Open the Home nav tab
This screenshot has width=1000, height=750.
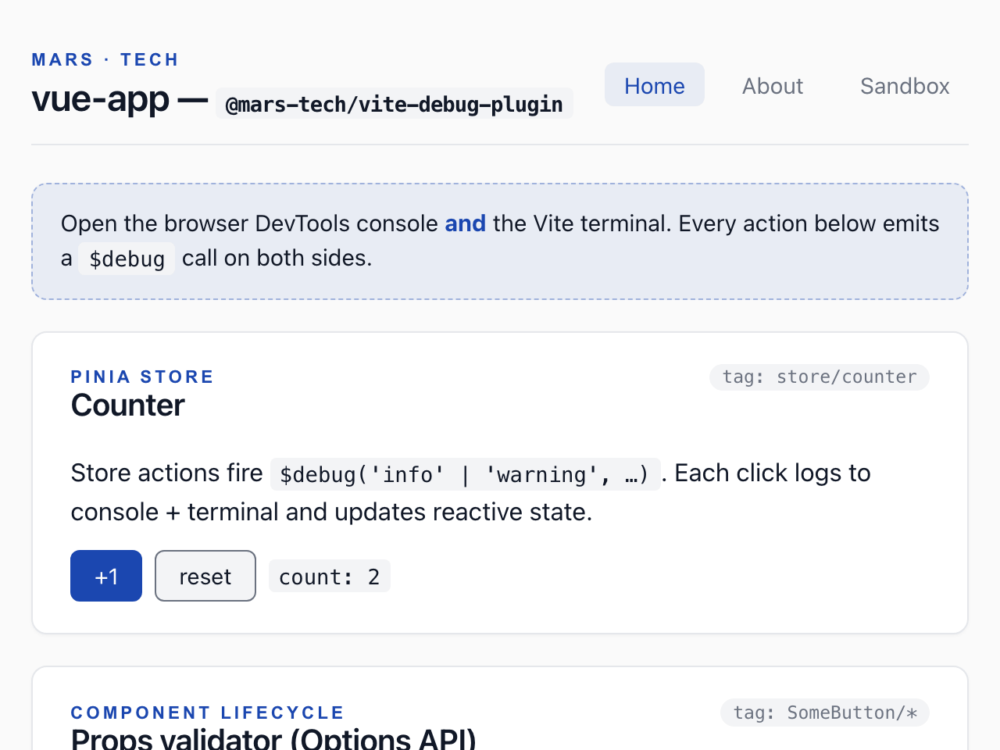655,85
